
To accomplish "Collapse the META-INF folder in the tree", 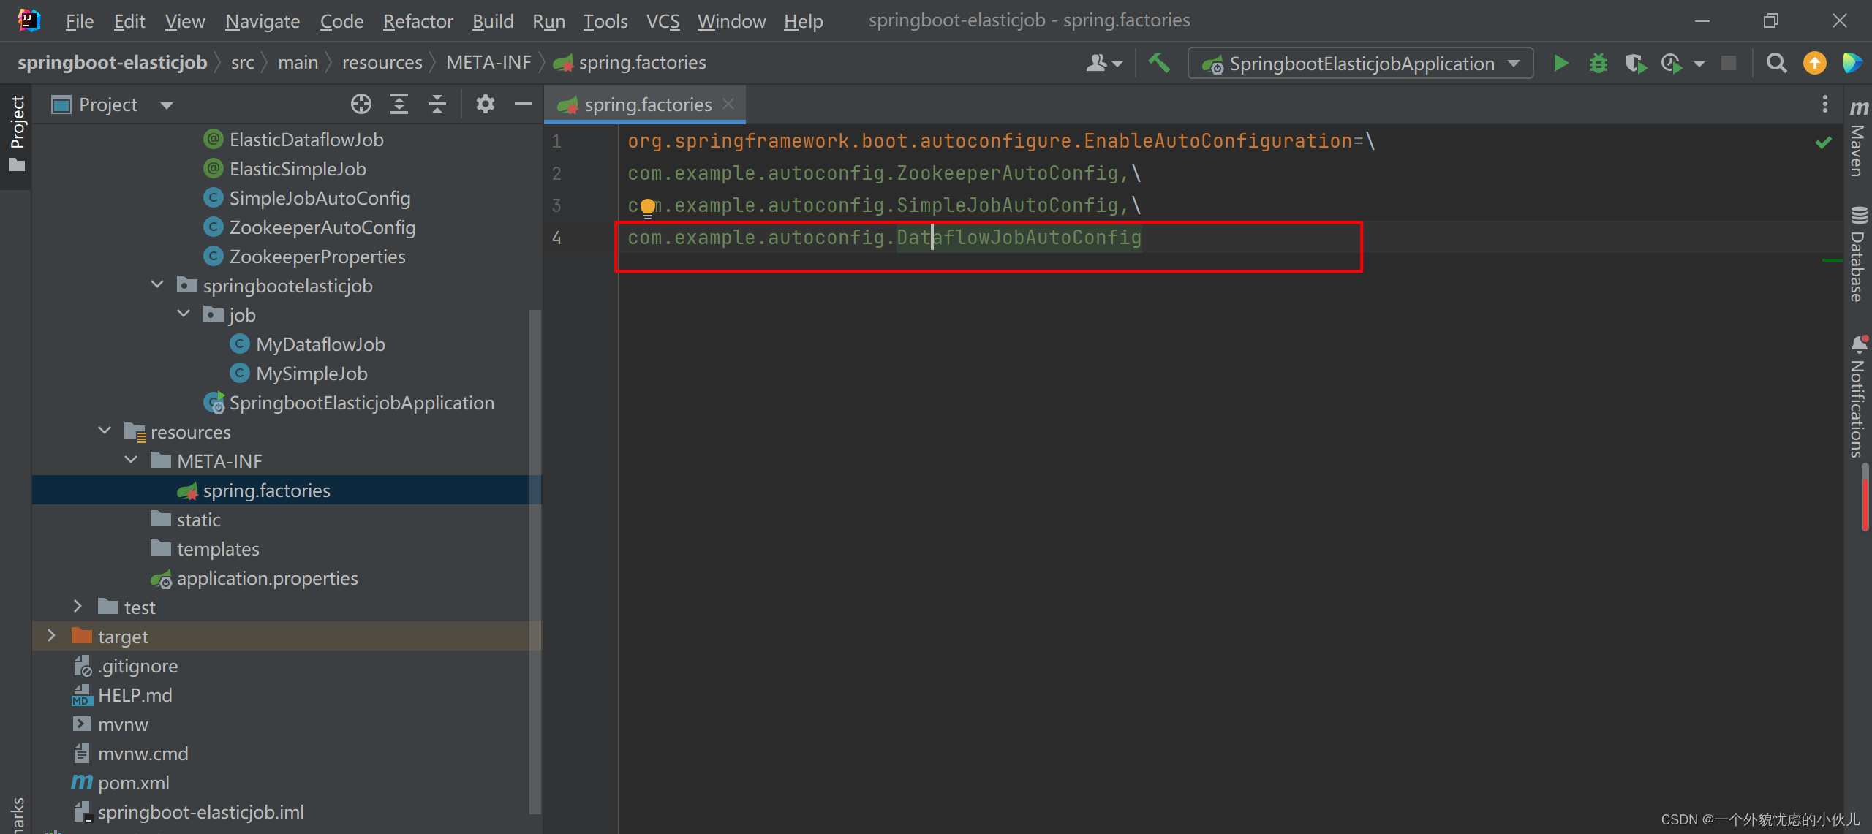I will [x=132, y=460].
